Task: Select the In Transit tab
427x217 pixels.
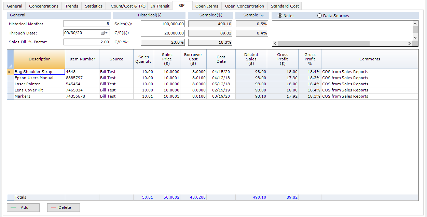Action: click(160, 5)
